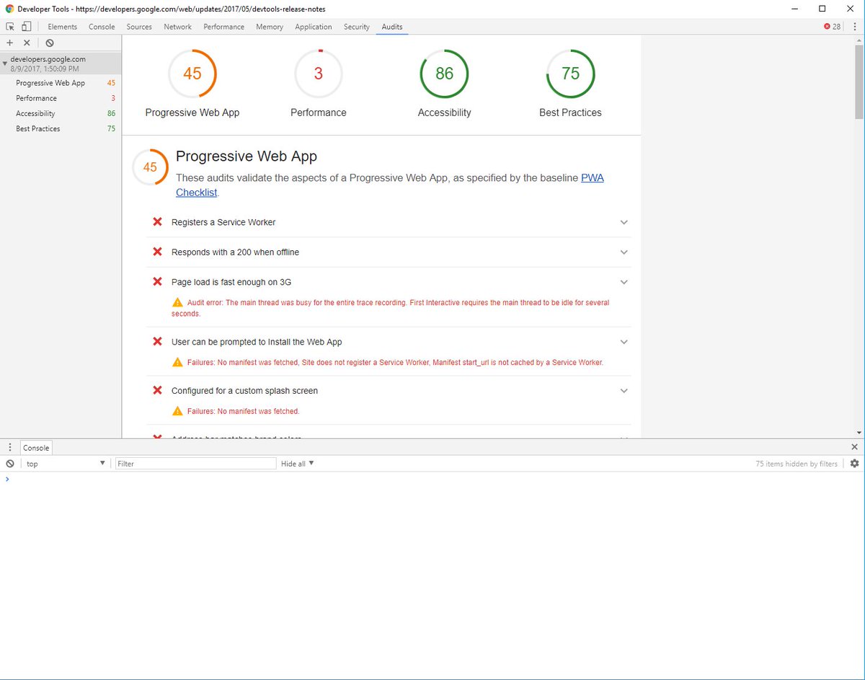Open the console drawer three-dot menu

[10, 448]
